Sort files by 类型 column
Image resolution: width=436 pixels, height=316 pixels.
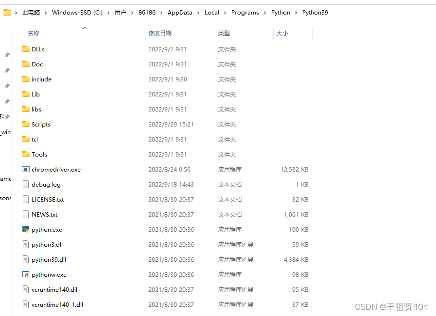point(224,33)
